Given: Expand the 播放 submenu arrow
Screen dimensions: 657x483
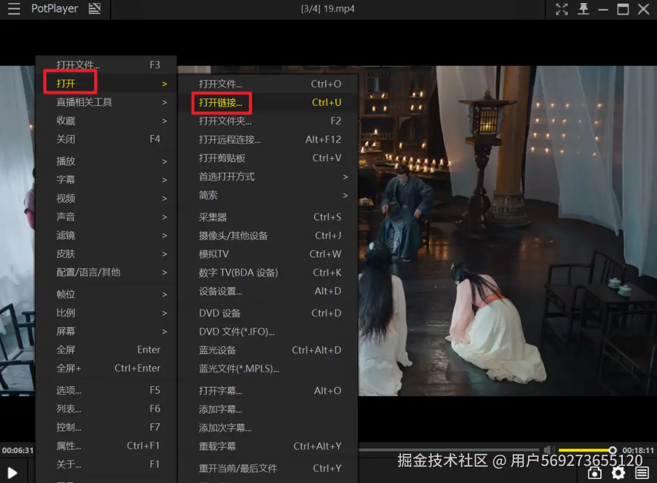Looking at the screenshot, I should coord(165,162).
